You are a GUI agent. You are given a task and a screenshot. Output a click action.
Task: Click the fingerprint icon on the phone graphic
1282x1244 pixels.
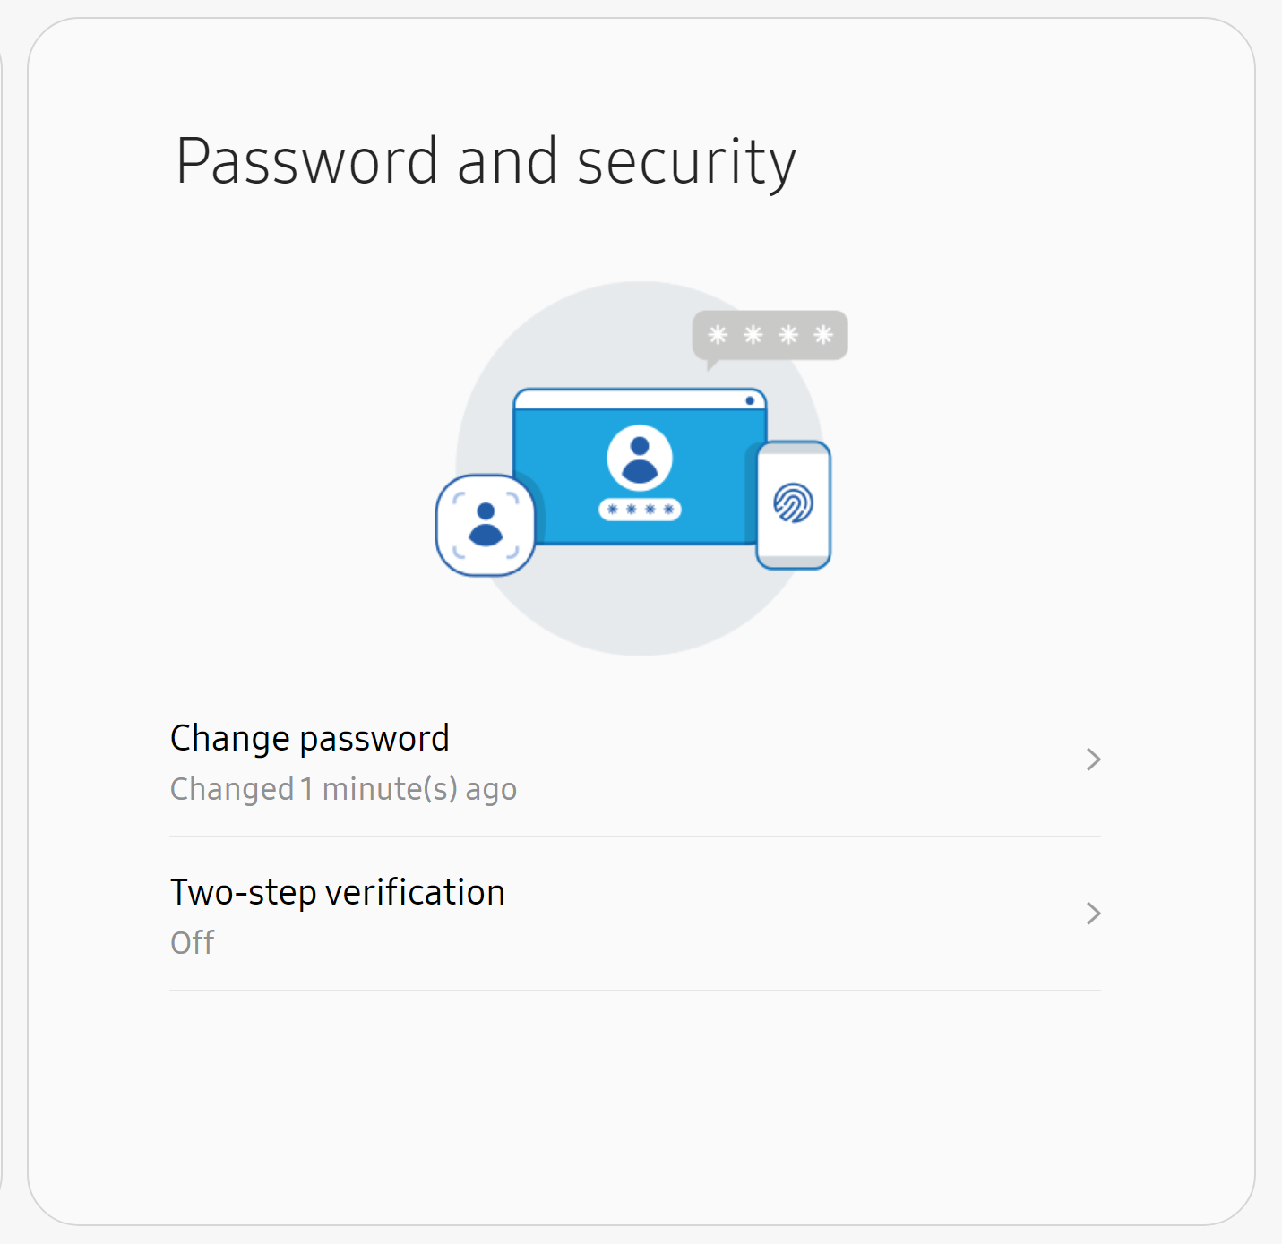coord(794,502)
